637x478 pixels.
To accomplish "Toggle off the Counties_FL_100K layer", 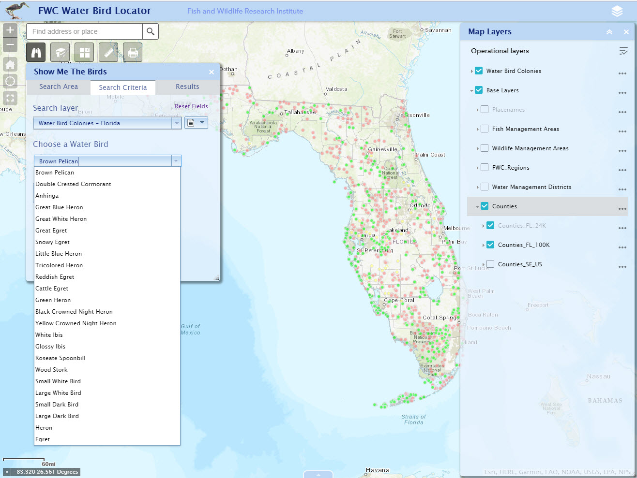I will pyautogui.click(x=490, y=245).
